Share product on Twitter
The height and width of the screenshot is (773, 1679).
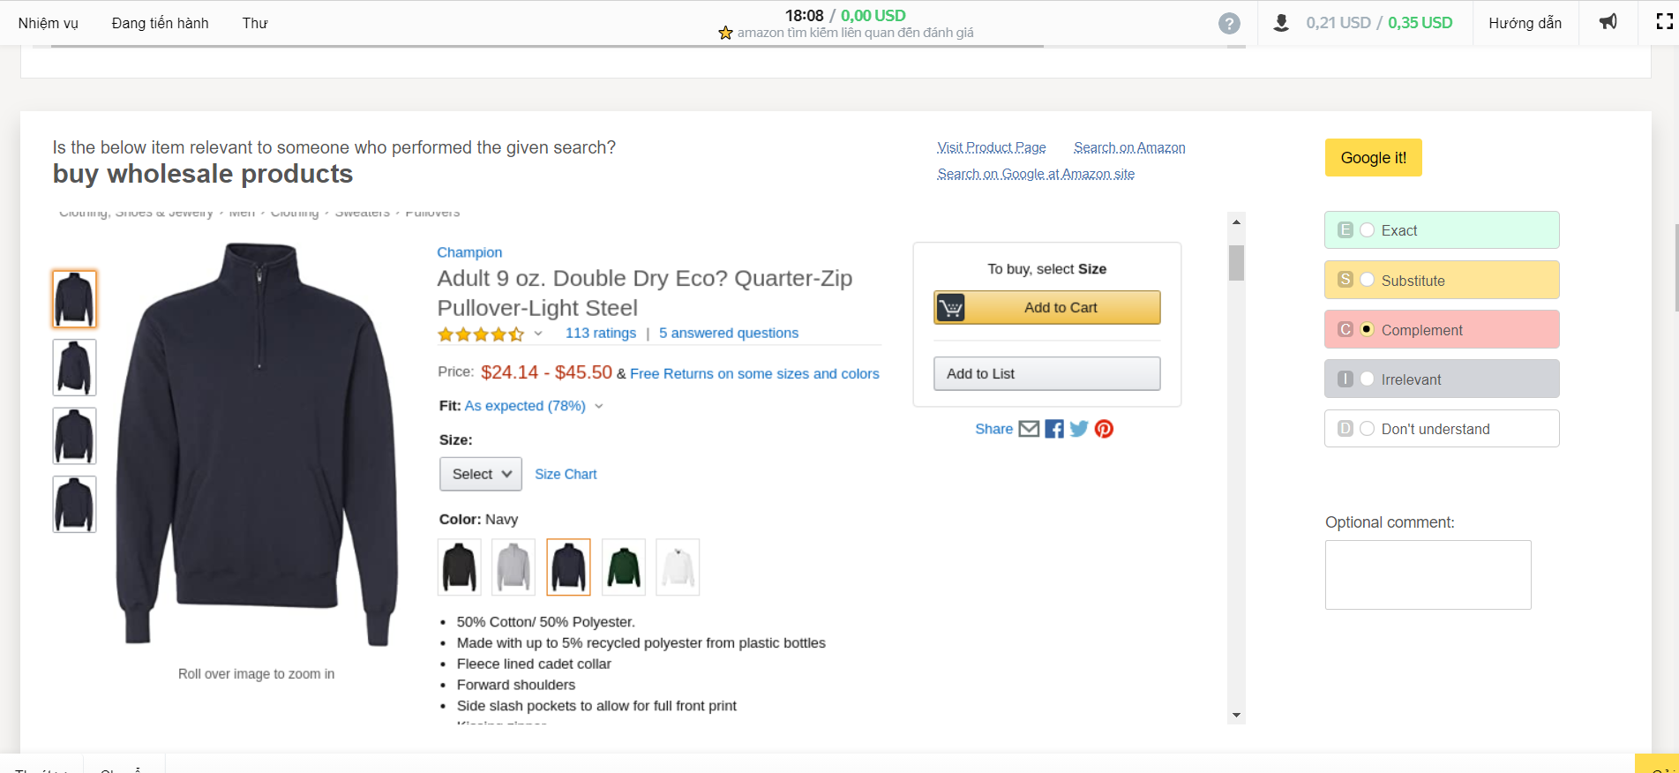1079,429
